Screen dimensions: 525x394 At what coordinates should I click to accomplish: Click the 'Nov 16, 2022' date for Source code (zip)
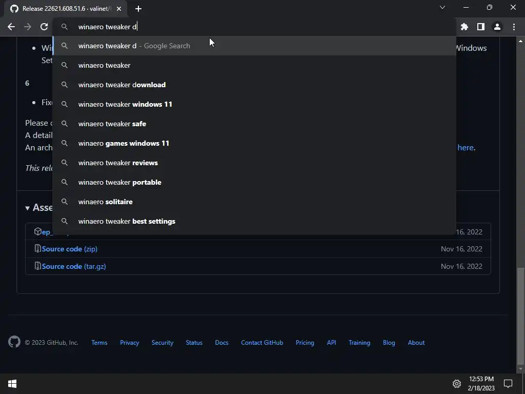pyautogui.click(x=461, y=249)
